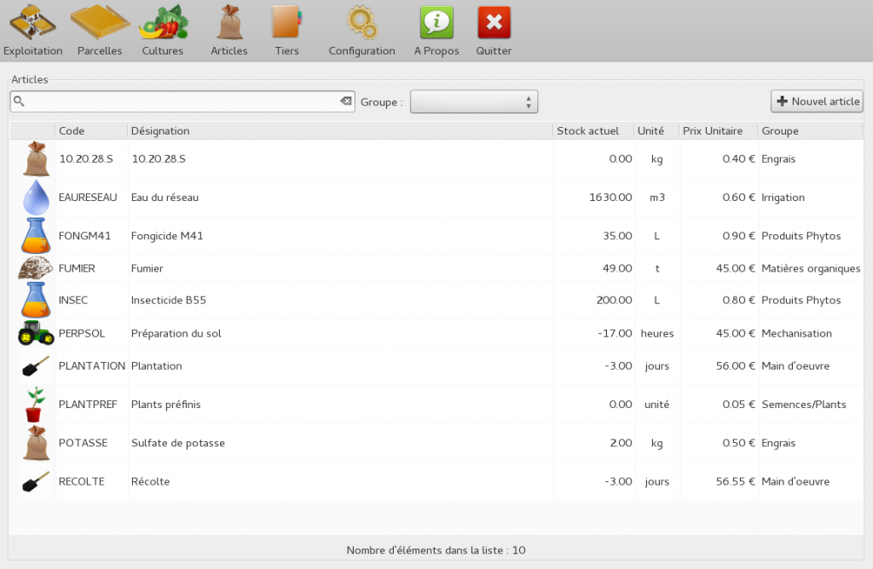Click the m3 unit cell
This screenshot has width=873, height=569.
(x=657, y=198)
